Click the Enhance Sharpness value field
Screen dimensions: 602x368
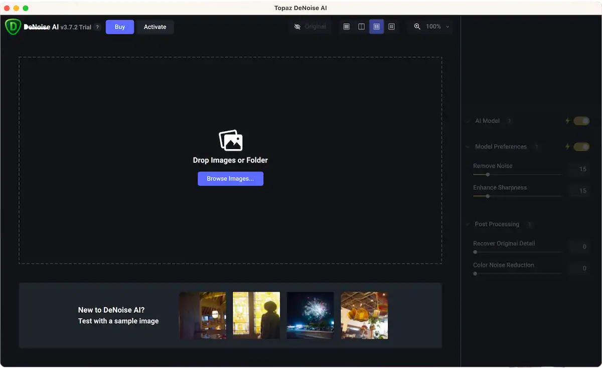(x=579, y=191)
